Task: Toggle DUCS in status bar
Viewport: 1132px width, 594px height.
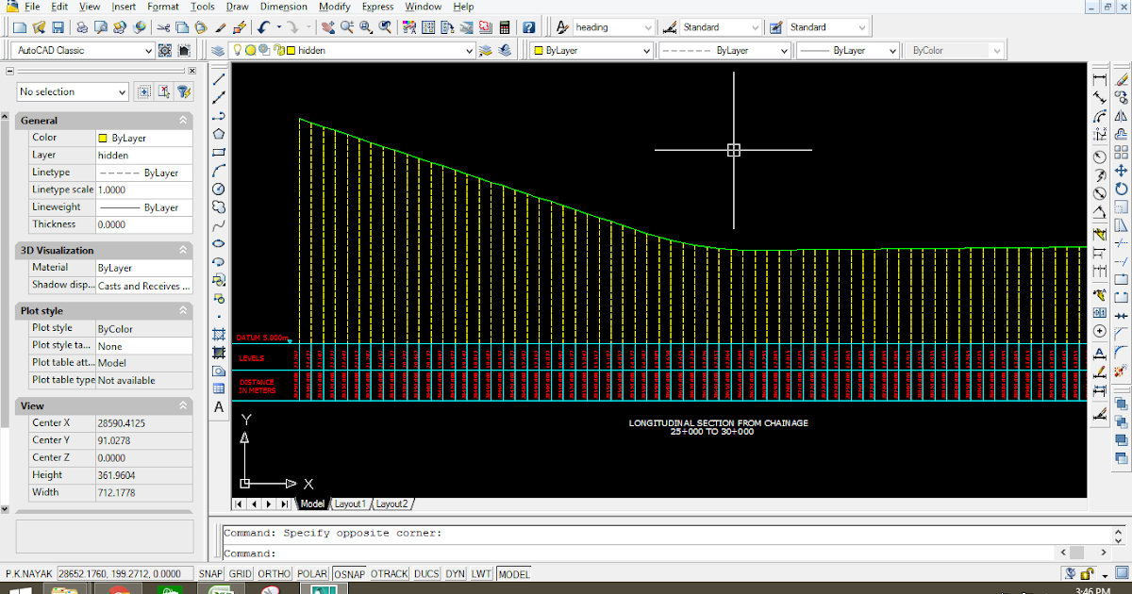Action: point(426,573)
